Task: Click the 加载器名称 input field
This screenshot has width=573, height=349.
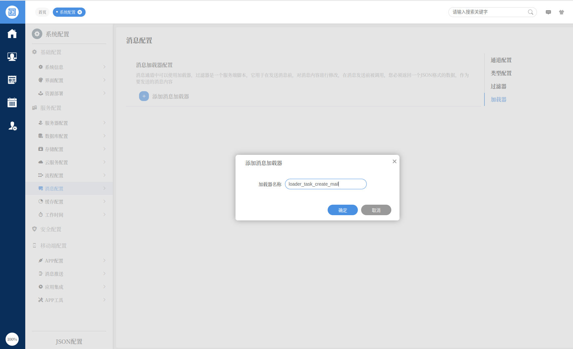Action: (325, 184)
